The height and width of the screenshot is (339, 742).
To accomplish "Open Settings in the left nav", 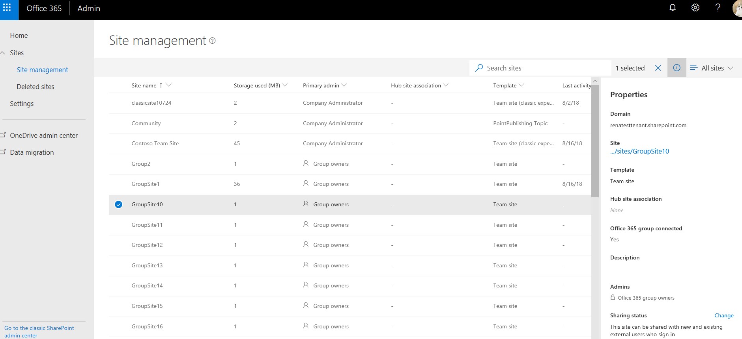I will click(x=22, y=104).
